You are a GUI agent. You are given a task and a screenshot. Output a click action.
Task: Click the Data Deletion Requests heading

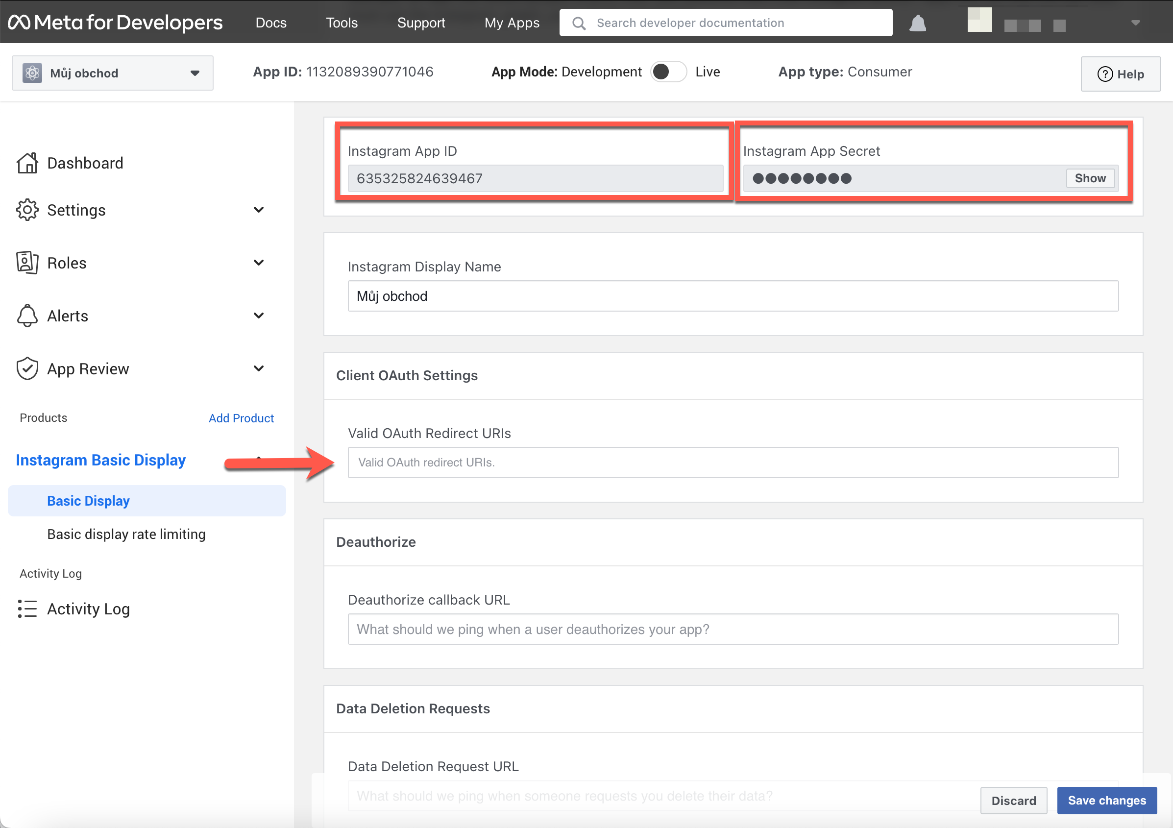pos(413,708)
